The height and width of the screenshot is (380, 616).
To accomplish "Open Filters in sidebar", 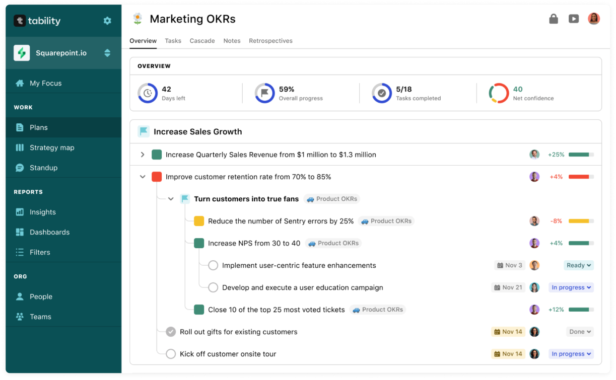I will tap(63, 252).
